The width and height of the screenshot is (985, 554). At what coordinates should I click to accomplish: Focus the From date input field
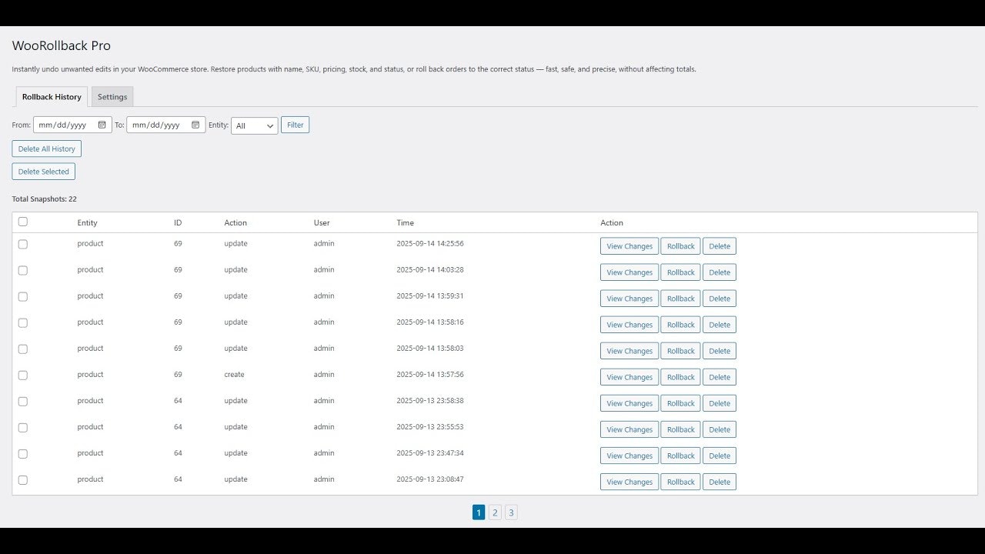pos(72,125)
